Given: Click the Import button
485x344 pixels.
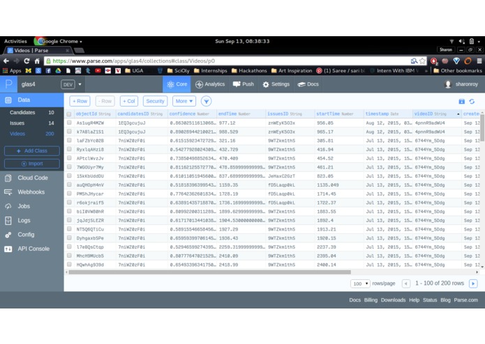Looking at the screenshot, I should point(32,164).
